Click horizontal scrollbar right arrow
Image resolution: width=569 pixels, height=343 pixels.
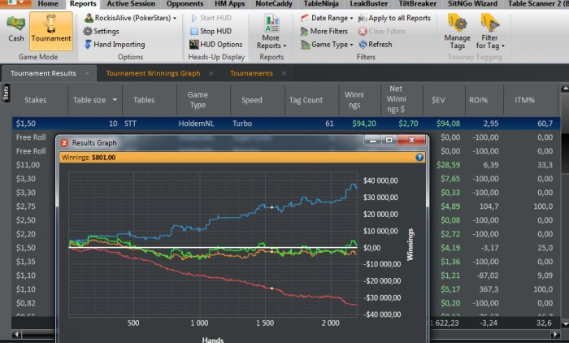click(555, 334)
